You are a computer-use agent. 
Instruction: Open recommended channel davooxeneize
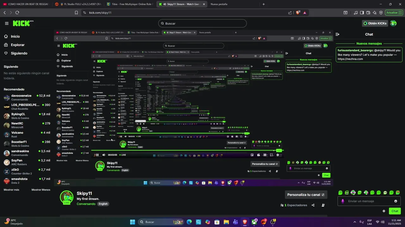[27, 97]
